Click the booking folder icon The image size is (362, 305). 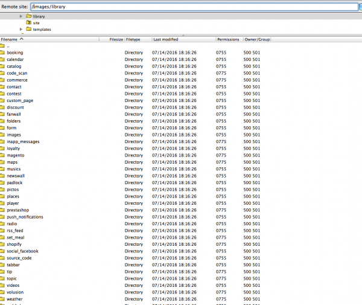[x=2, y=53]
